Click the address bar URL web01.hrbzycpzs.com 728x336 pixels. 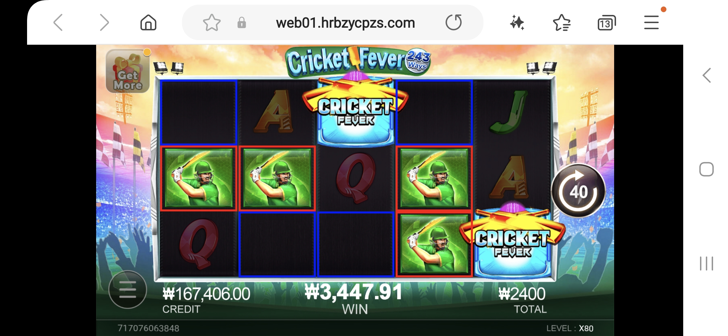pyautogui.click(x=345, y=23)
